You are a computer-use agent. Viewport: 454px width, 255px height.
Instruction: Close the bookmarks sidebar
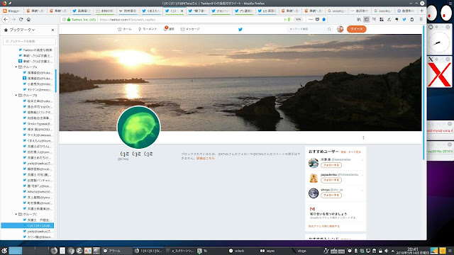tap(52, 30)
